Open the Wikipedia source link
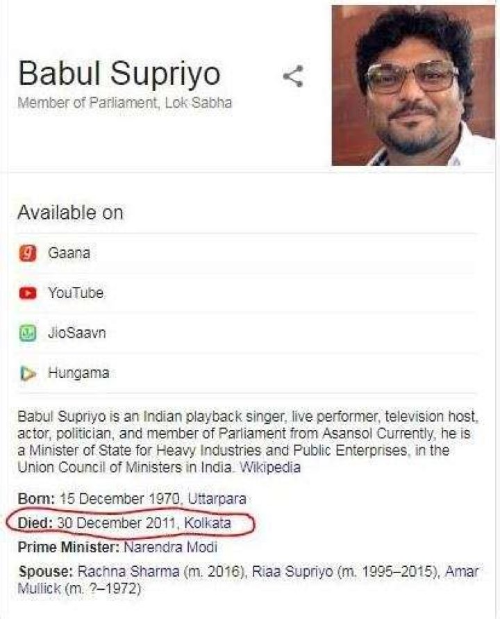Viewport: 500px width, 619px height. pyautogui.click(x=270, y=468)
